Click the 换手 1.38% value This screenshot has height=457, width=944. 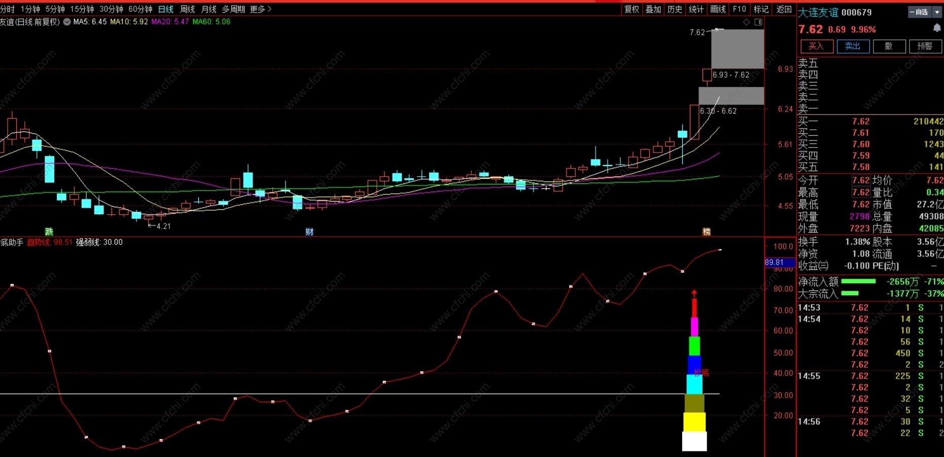point(857,242)
